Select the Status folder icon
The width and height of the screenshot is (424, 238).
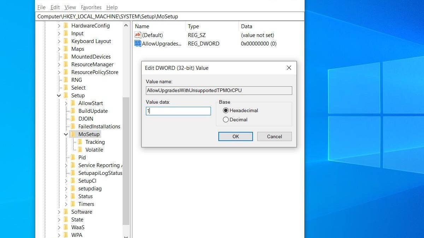73,196
